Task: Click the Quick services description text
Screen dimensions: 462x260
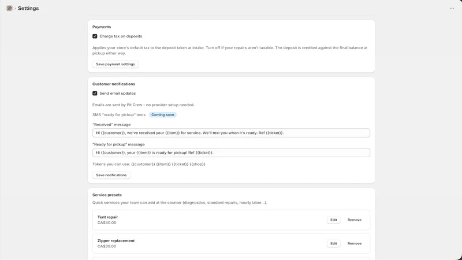Action: pos(180,203)
